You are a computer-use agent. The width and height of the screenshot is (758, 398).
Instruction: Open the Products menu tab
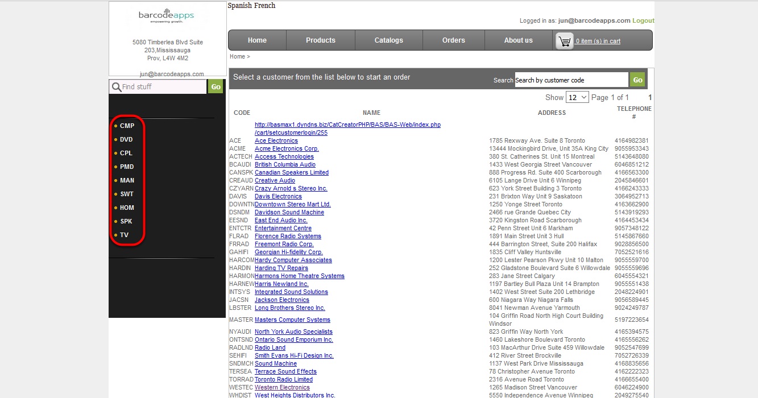click(321, 40)
